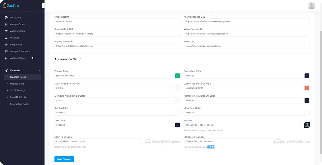This screenshot has width=322, height=165.
Task: Select the Manage Leads layers icon
Action: [6, 31]
